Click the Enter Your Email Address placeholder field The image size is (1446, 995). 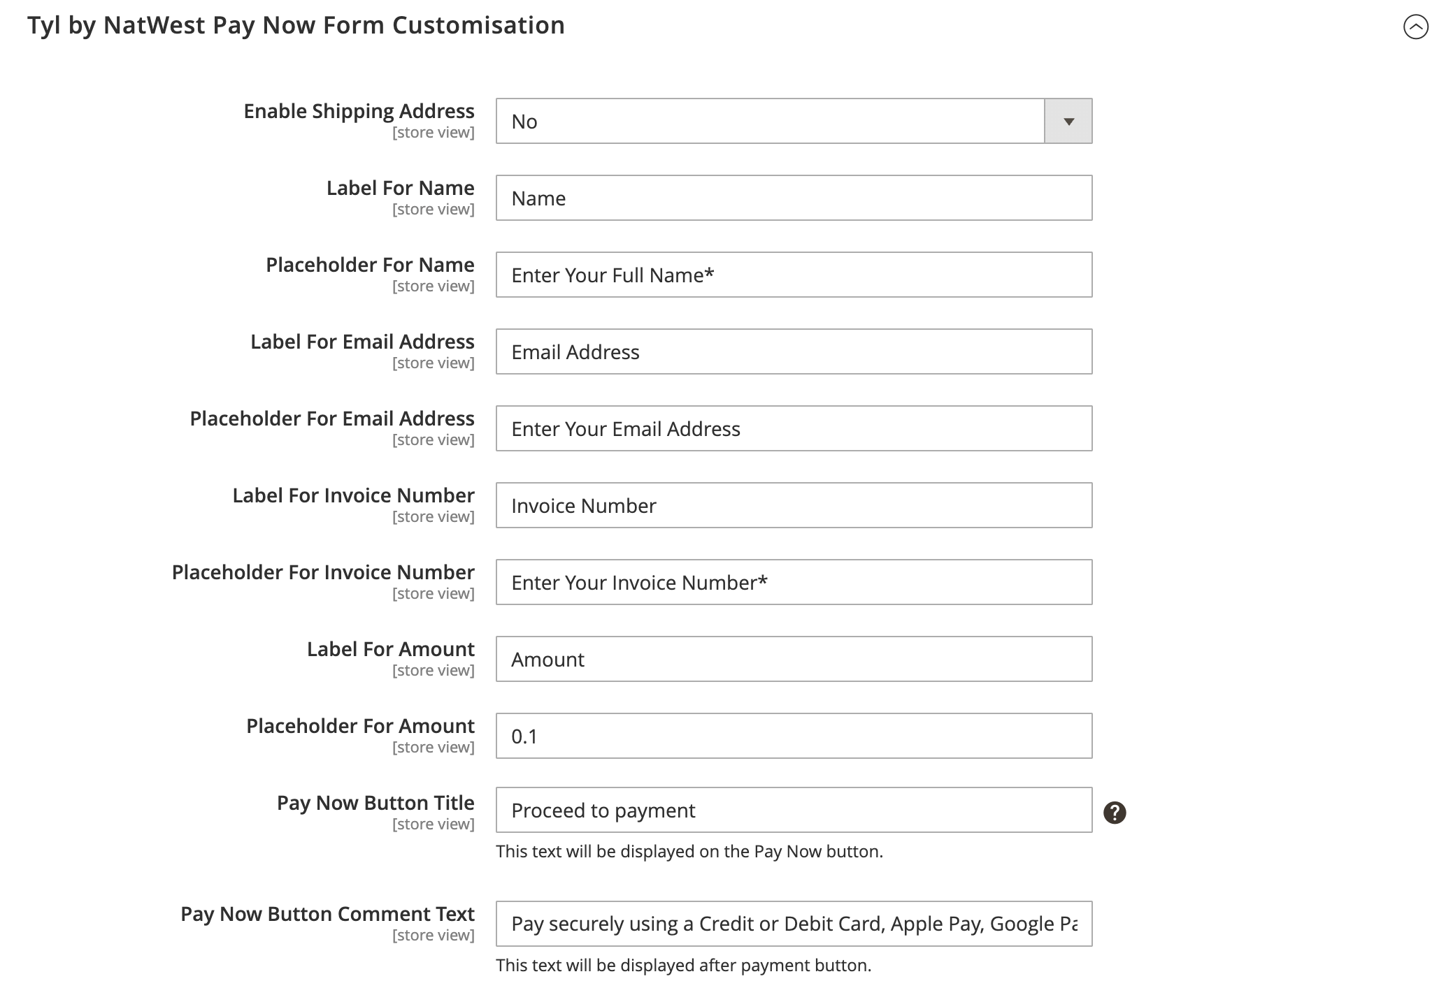coord(794,428)
